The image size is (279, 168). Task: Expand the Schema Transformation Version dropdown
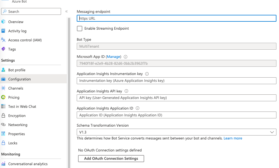pyautogui.click(x=176, y=132)
